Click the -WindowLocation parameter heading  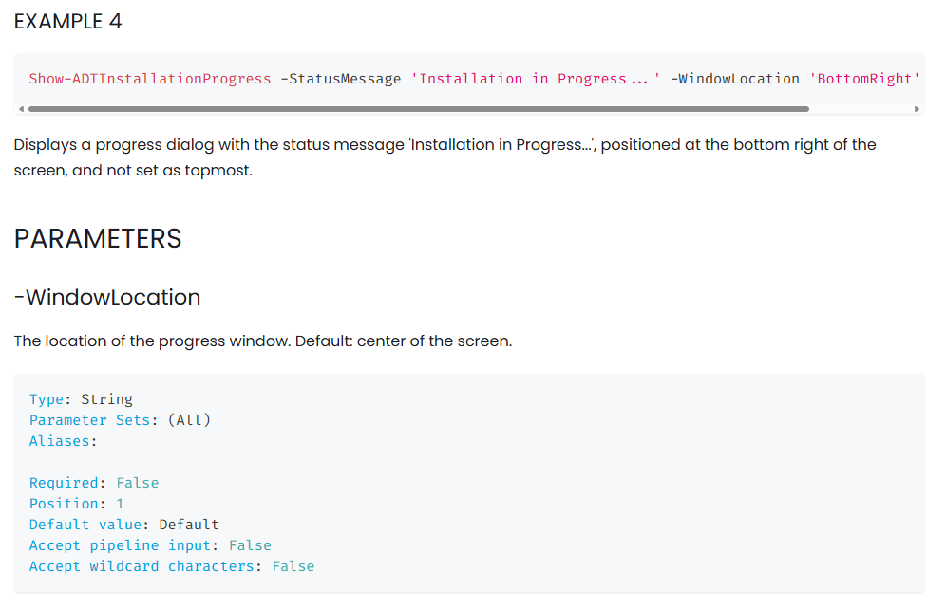coord(106,297)
